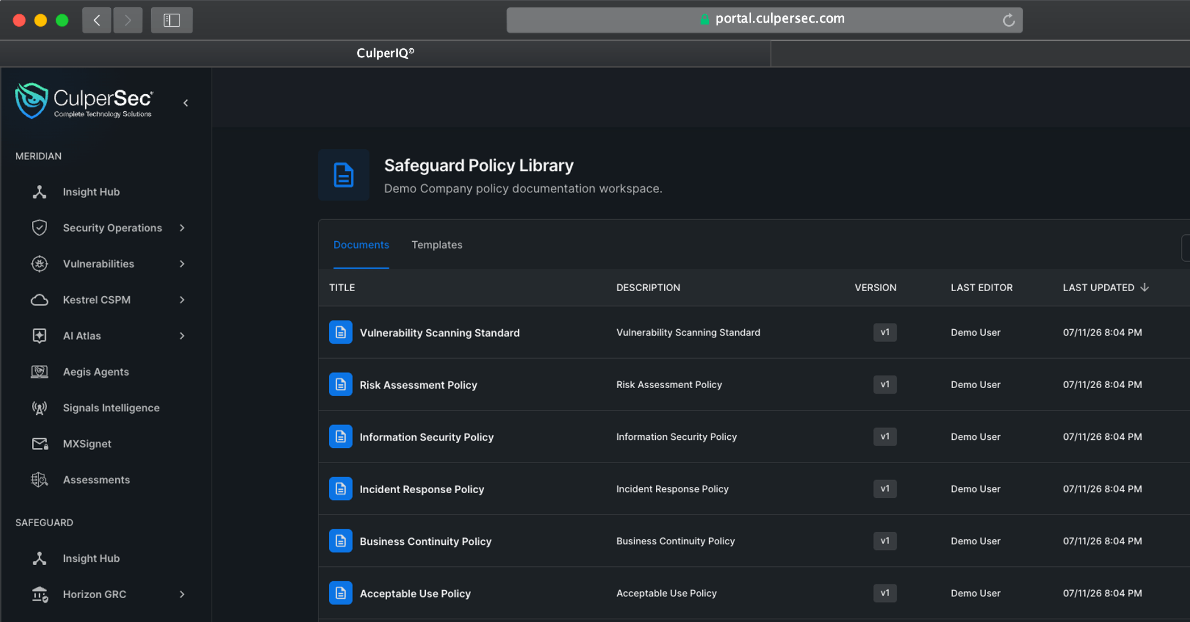Open MERIDIAN Insight Hub icon
The height and width of the screenshot is (622, 1190).
pos(39,192)
